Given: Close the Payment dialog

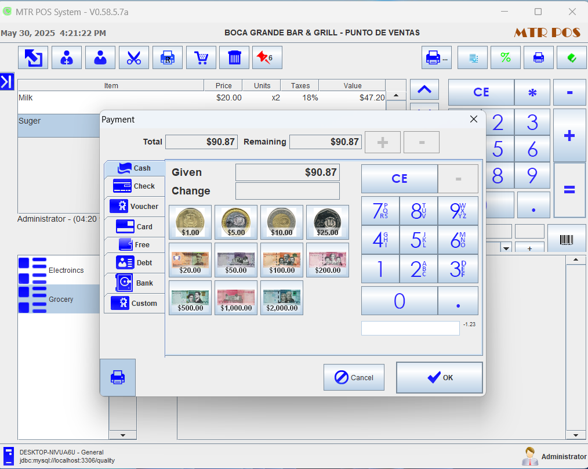Looking at the screenshot, I should (474, 119).
